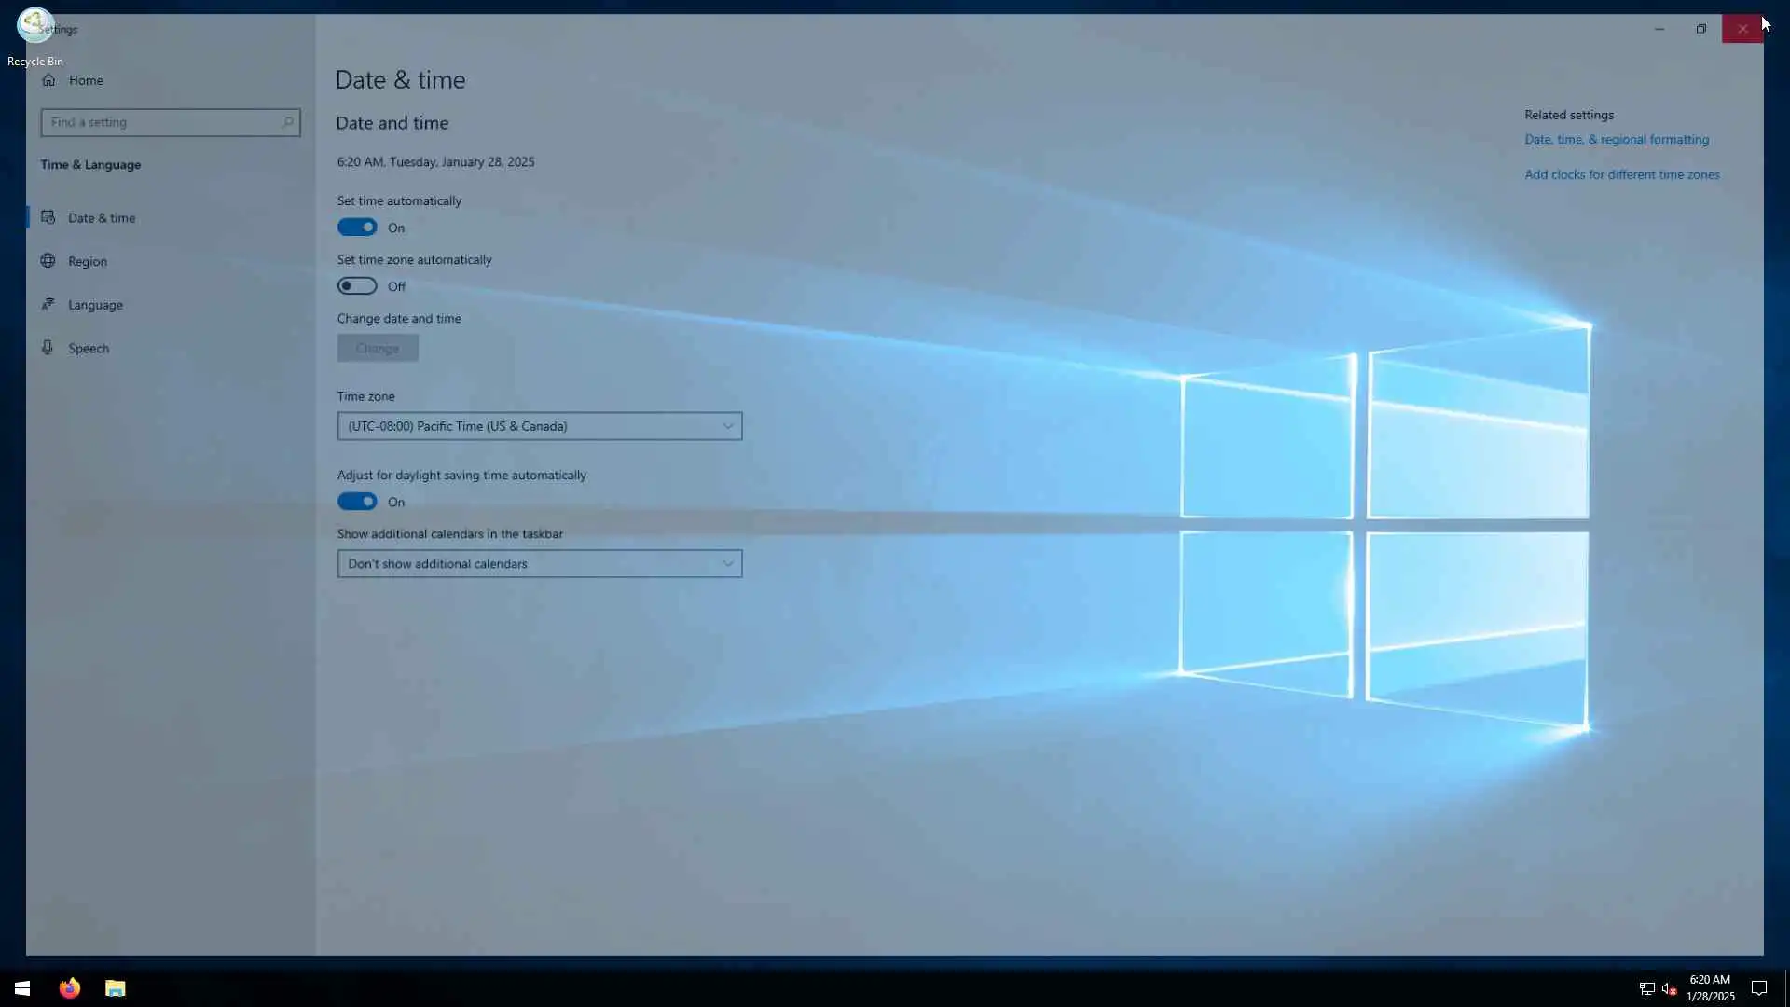Disable Set time automatically toggle
This screenshot has height=1007, width=1790.
pyautogui.click(x=357, y=228)
